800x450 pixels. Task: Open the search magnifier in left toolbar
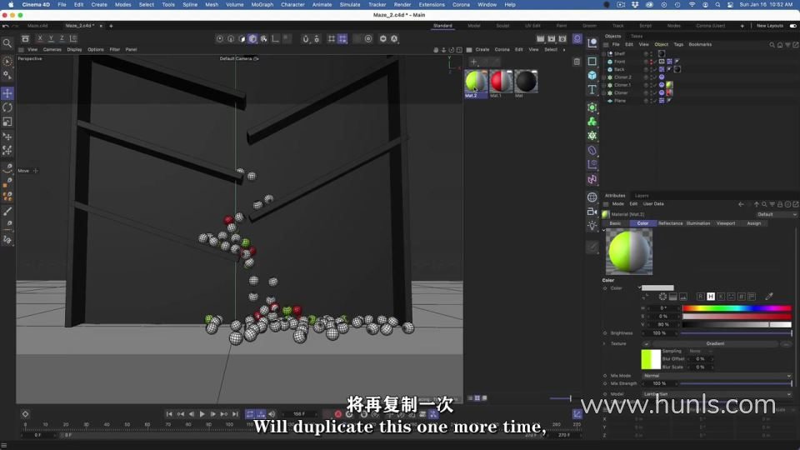point(7,43)
